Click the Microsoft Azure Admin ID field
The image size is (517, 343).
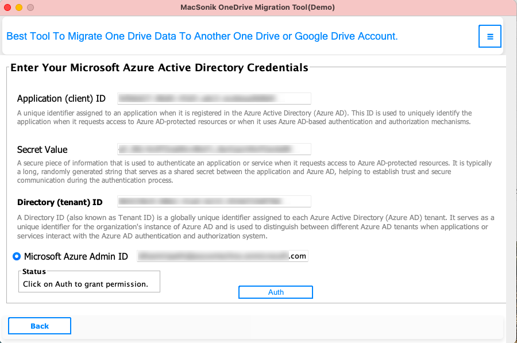[x=222, y=256]
